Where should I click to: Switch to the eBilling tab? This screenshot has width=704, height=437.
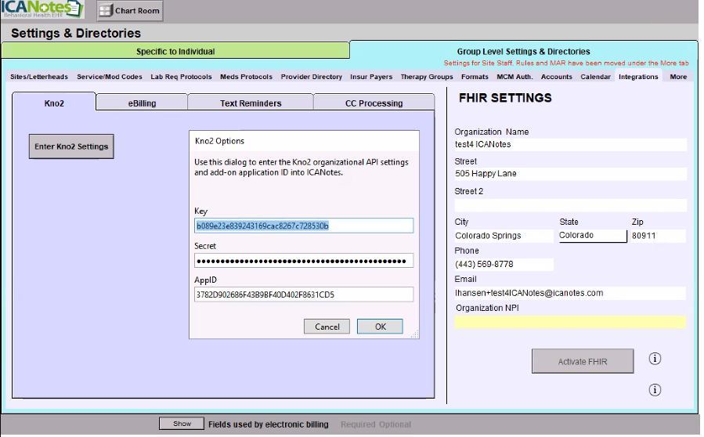click(142, 103)
